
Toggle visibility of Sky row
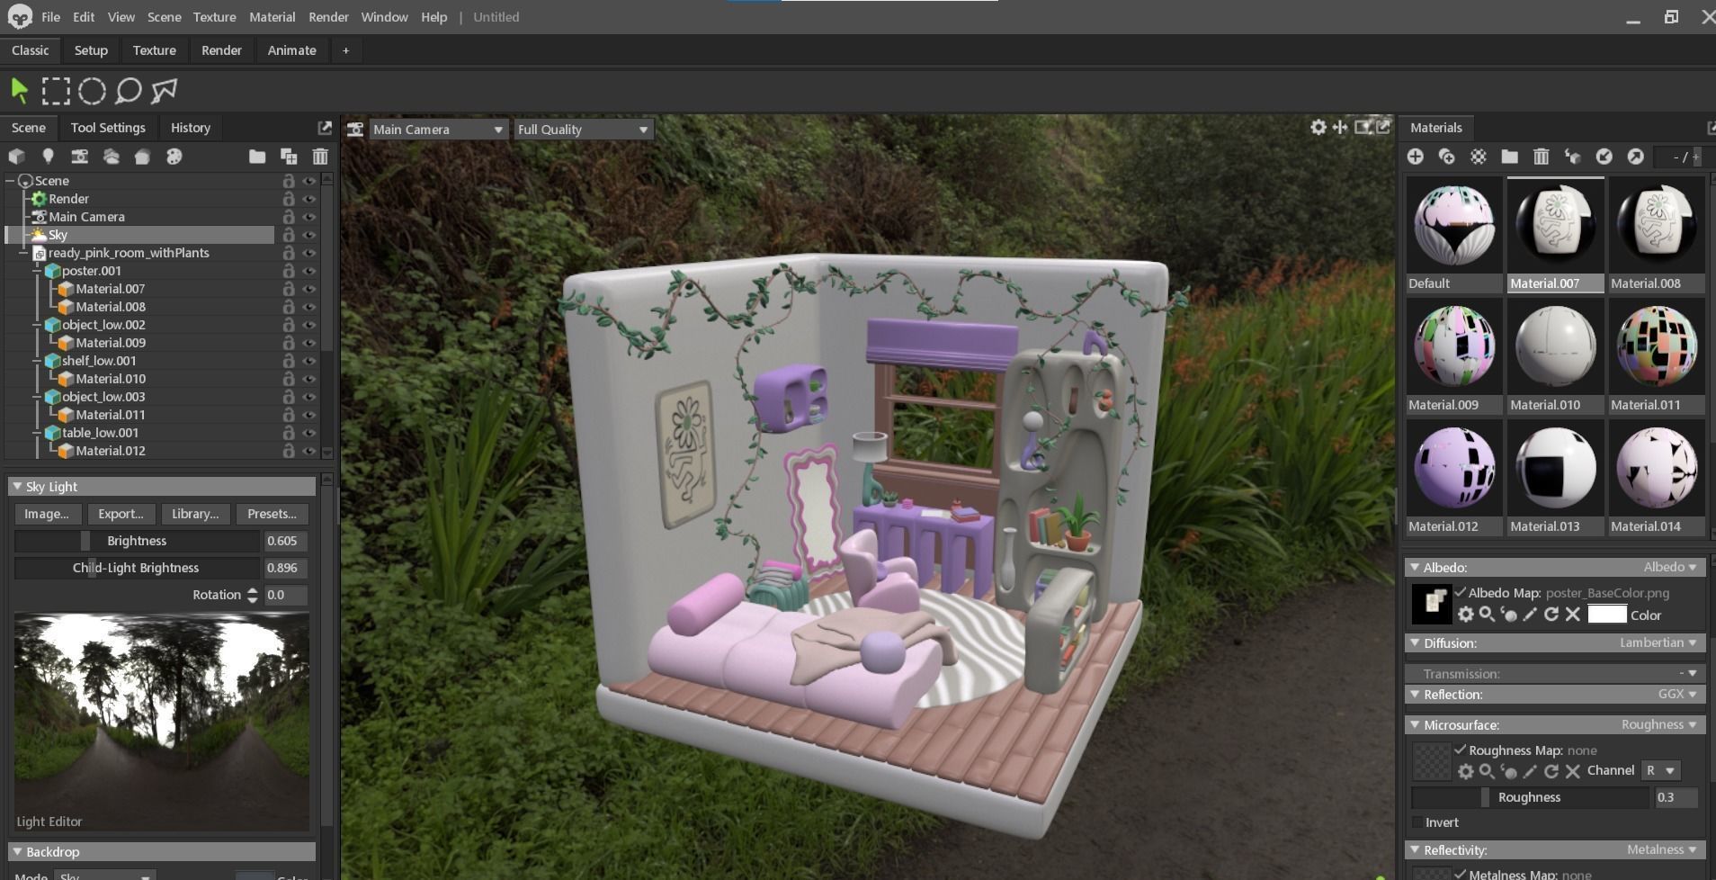[309, 235]
